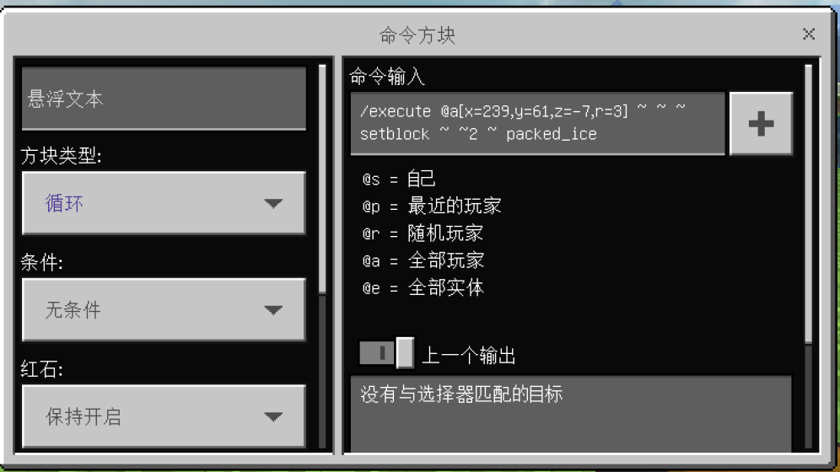The image size is (840, 472).
Task: Click the command input box with /execute
Action: 537,123
